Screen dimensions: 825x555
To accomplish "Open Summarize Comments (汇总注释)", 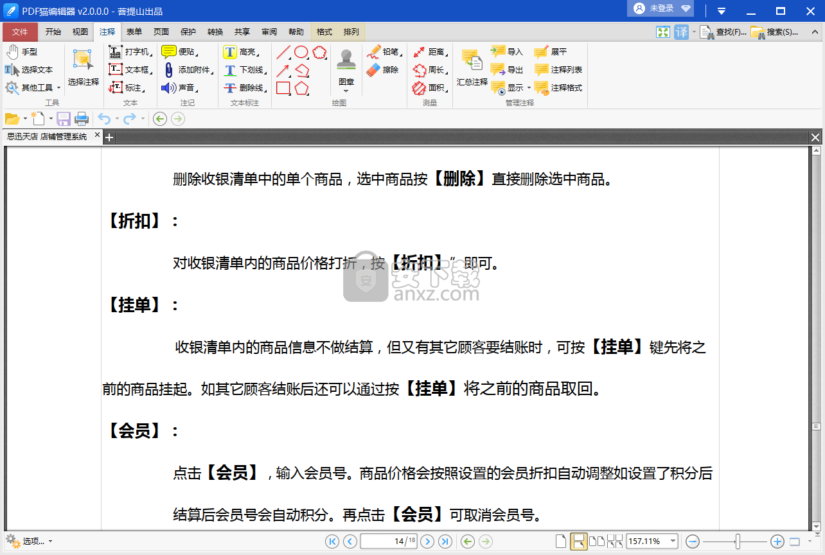I will 472,69.
